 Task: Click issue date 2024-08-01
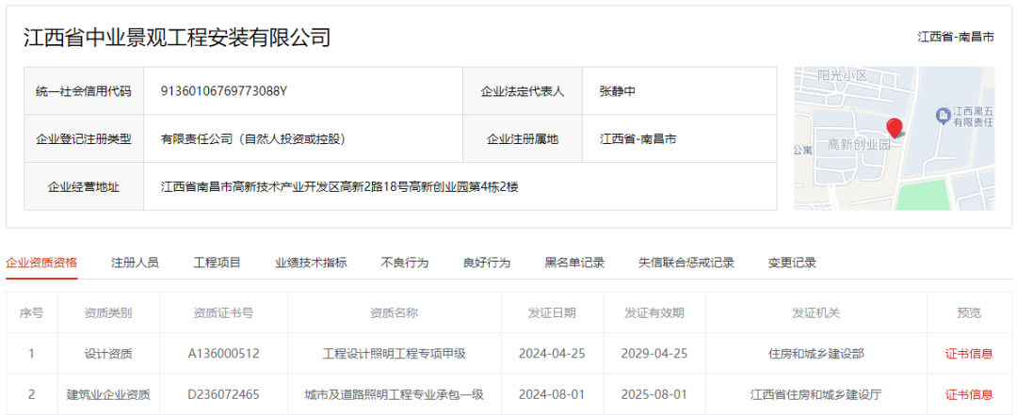point(552,393)
